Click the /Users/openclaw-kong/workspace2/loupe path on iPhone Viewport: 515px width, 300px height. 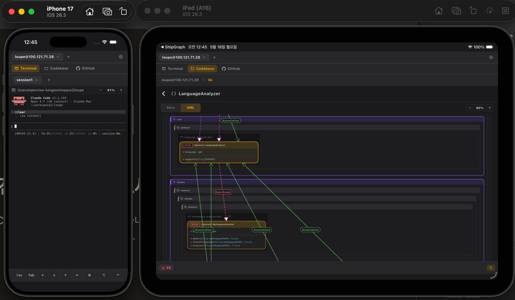[50, 90]
